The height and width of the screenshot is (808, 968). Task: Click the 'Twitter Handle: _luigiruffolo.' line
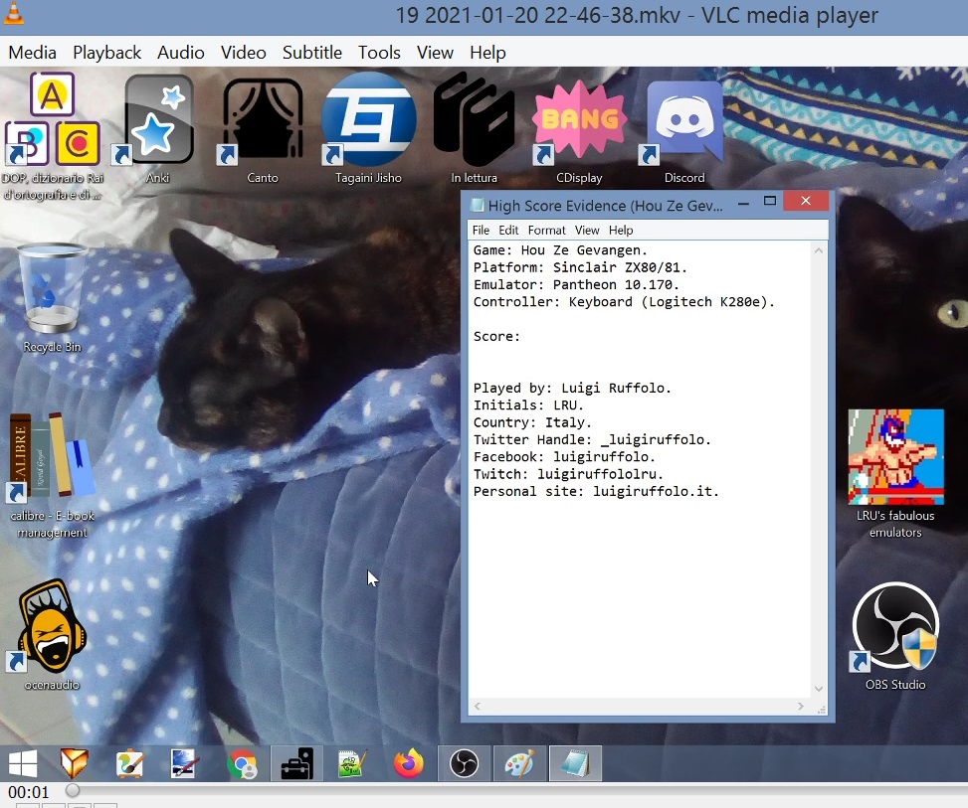[x=592, y=440]
